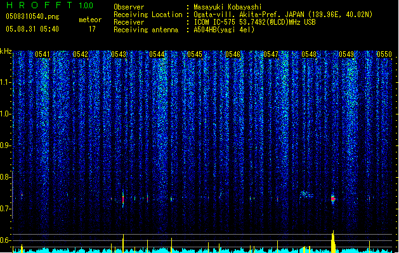Click the Observer field label

[x=129, y=7]
